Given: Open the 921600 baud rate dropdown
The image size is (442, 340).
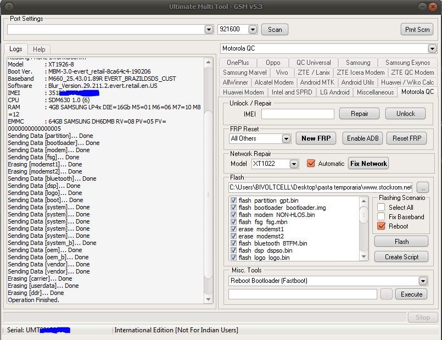Looking at the screenshot, I should point(253,29).
